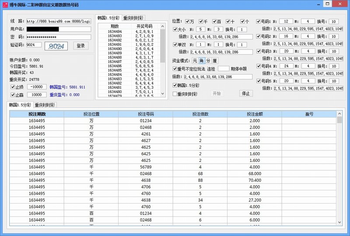Click the app icon in the title bar
The width and height of the screenshot is (350, 236).
(x=4, y=4)
